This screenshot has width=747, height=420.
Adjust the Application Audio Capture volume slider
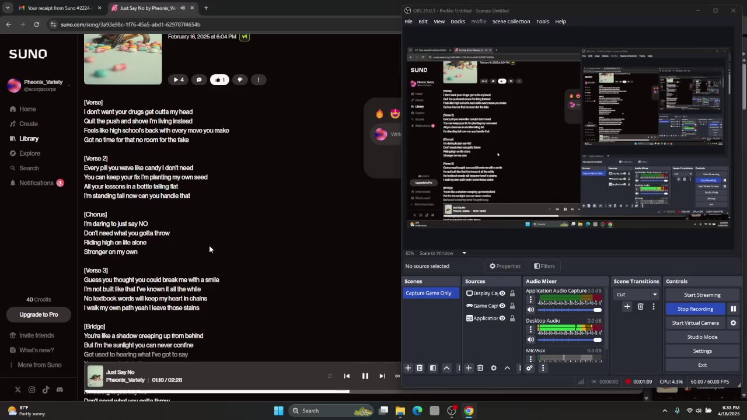569,310
